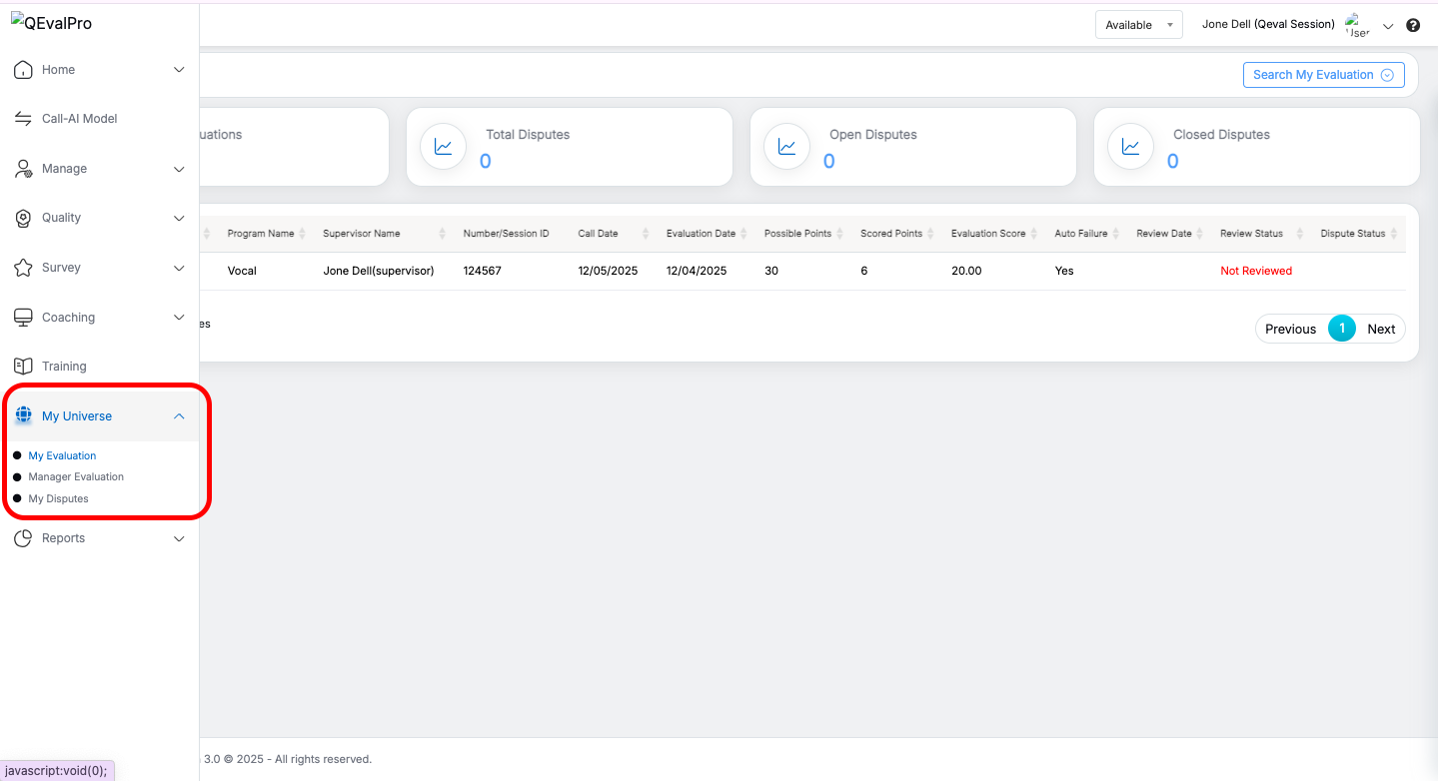Click page 1 pagination button
Image resolution: width=1438 pixels, height=781 pixels.
[x=1341, y=329]
